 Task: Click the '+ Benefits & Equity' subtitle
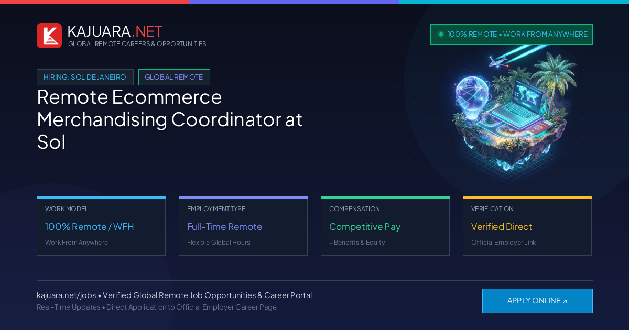[x=357, y=243]
